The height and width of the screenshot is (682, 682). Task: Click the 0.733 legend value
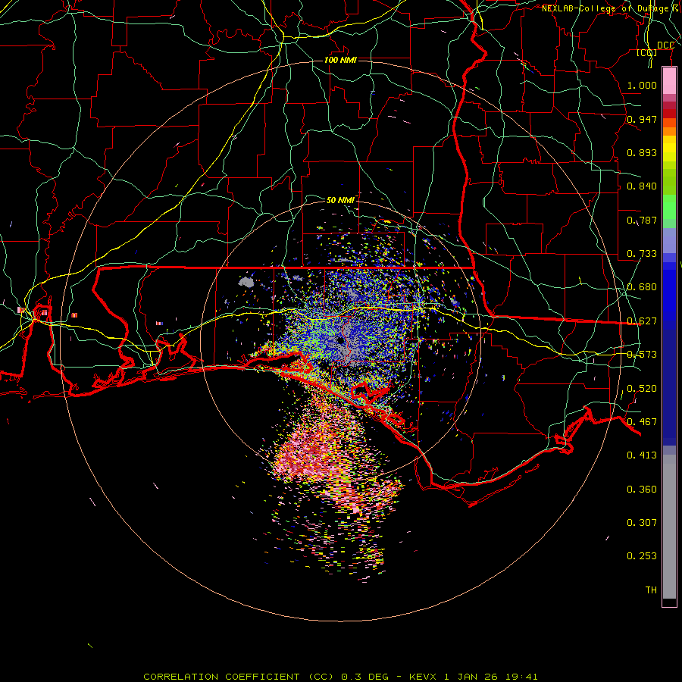(x=642, y=254)
